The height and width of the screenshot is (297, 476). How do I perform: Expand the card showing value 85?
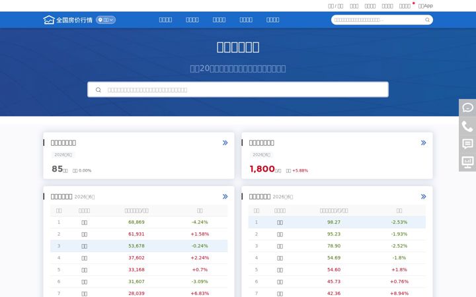[225, 143]
